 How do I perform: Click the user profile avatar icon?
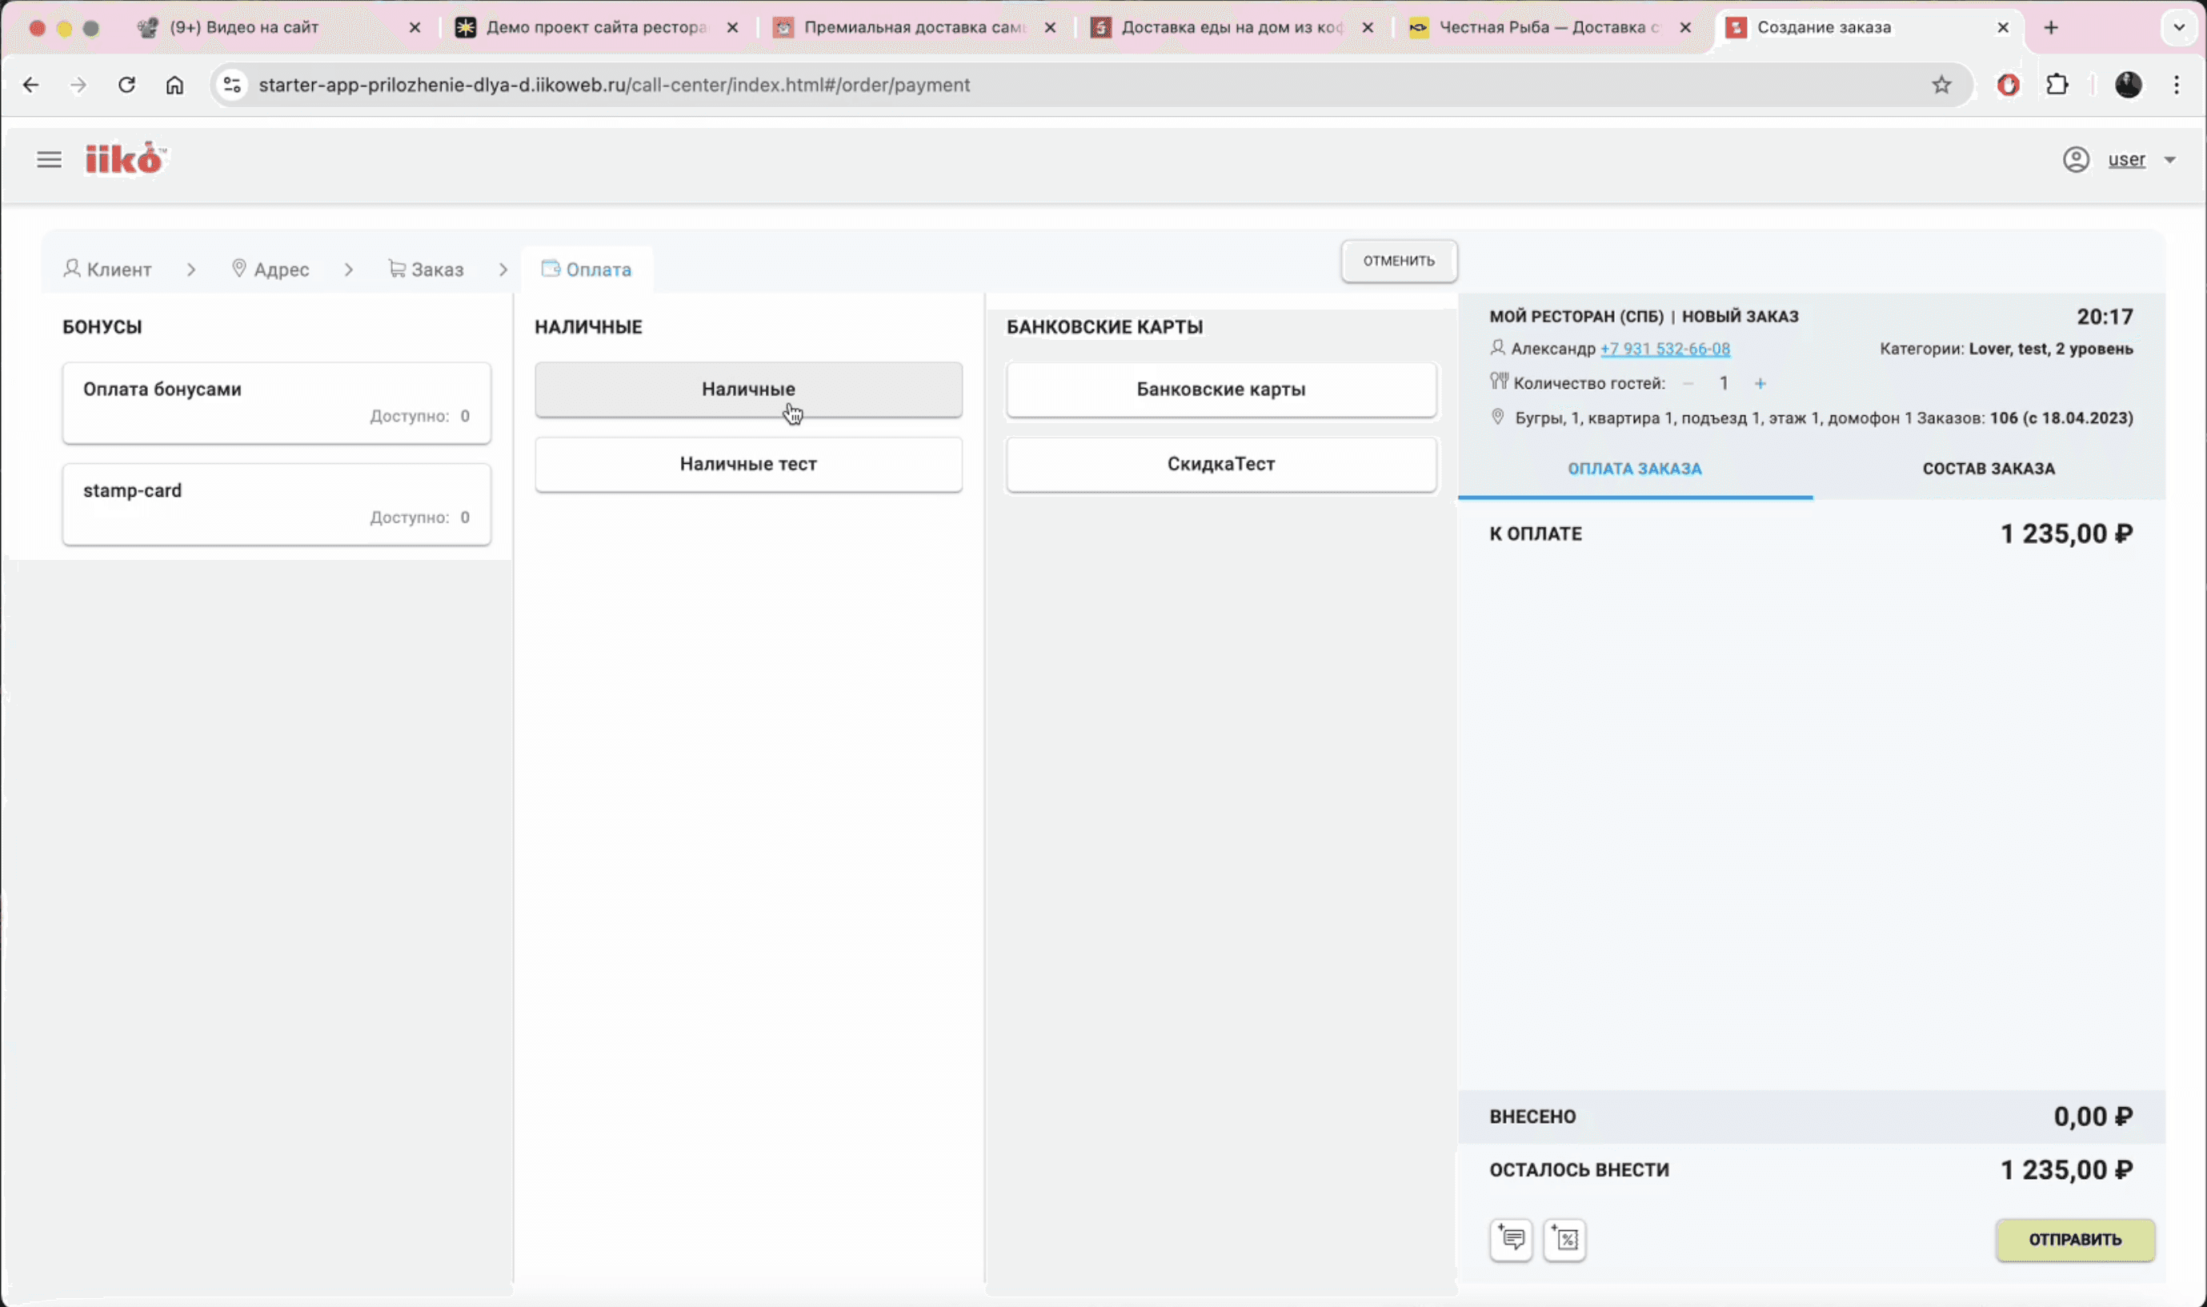2076,159
